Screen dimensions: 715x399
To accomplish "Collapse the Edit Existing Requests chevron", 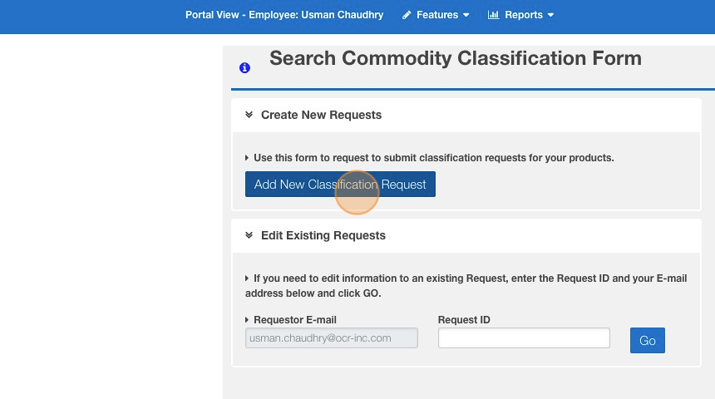I will (249, 235).
